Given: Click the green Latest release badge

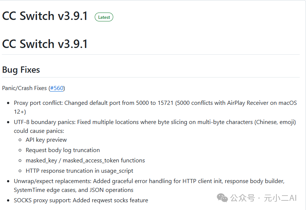Looking at the screenshot, I should point(104,17).
